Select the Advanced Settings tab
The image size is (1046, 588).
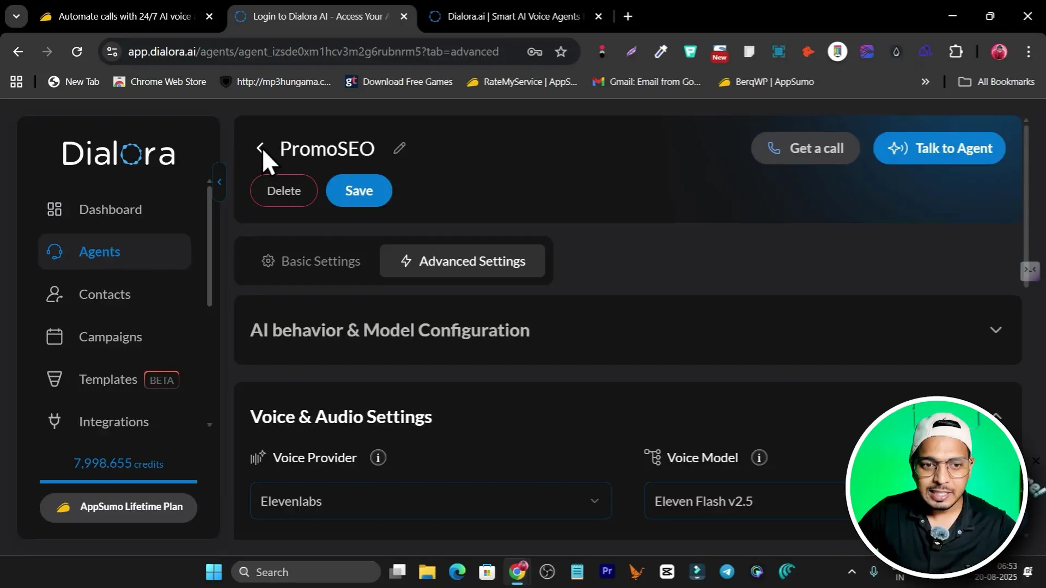tap(463, 261)
